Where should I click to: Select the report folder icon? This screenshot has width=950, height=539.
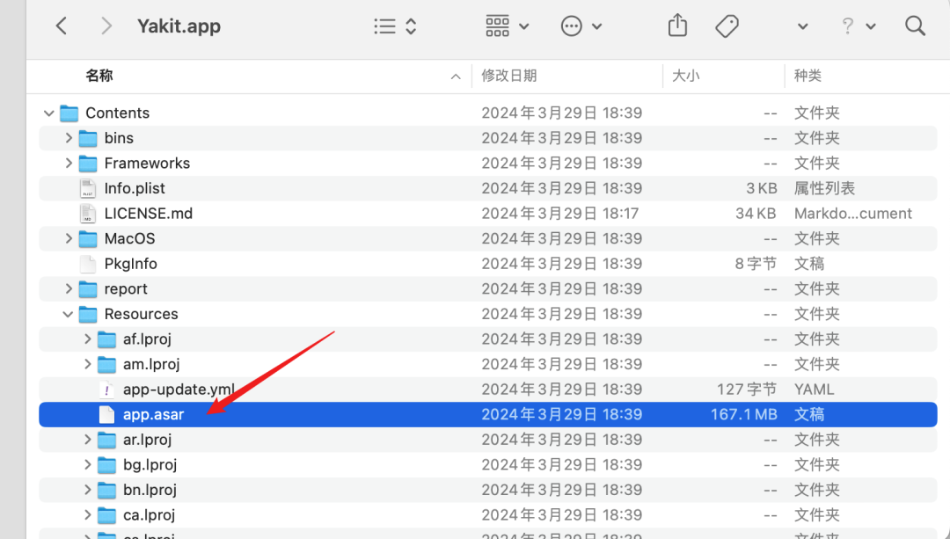(88, 289)
